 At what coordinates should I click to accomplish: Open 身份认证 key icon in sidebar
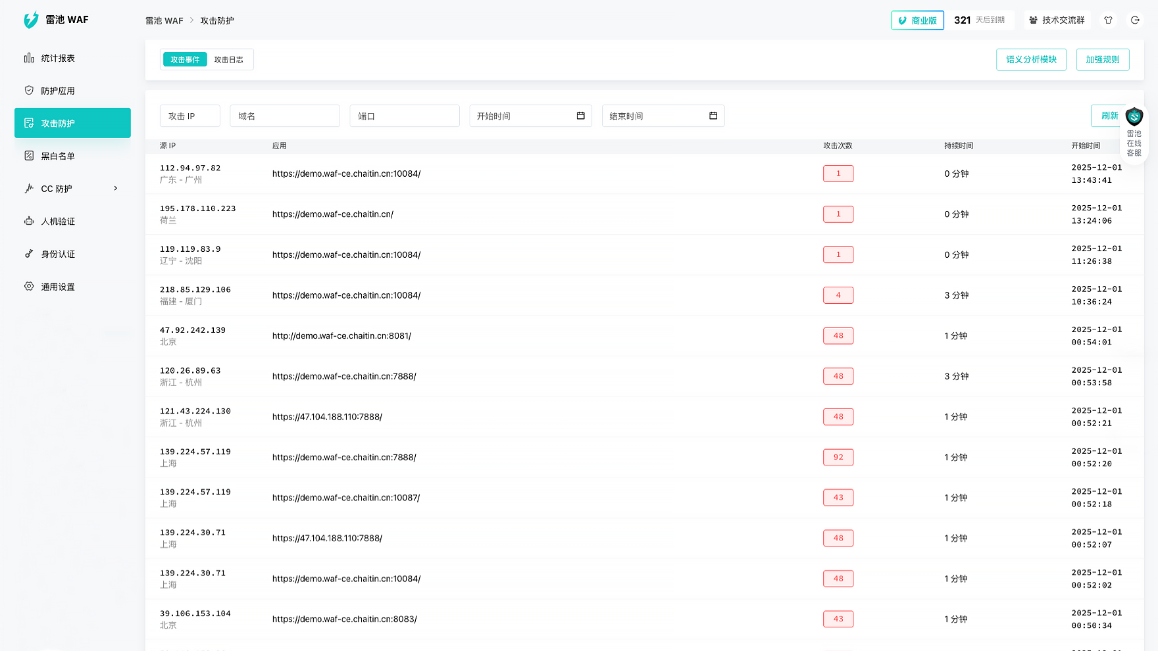tap(29, 254)
